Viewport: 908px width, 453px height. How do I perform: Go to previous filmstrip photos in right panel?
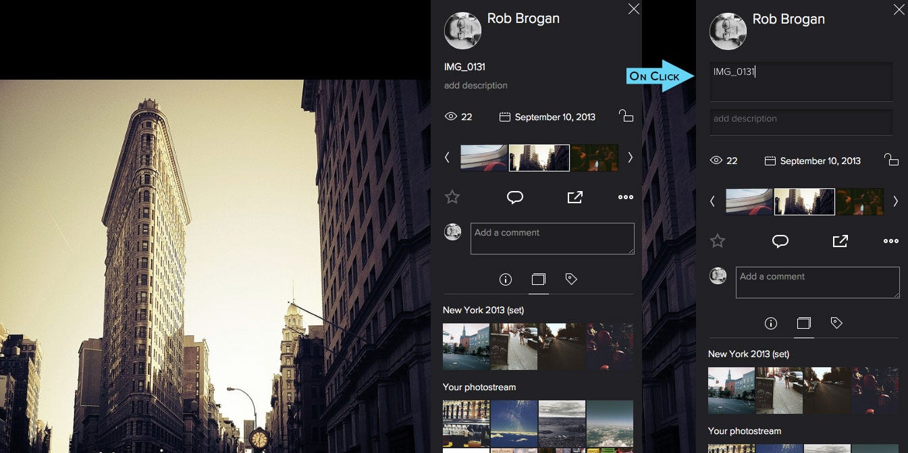point(712,201)
